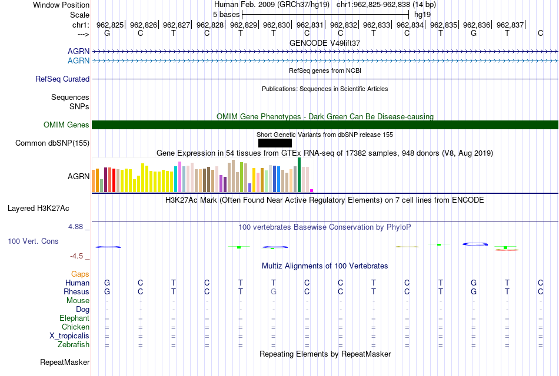Select the Mouse alignment row label
This screenshot has width=559, height=376.
[78, 301]
